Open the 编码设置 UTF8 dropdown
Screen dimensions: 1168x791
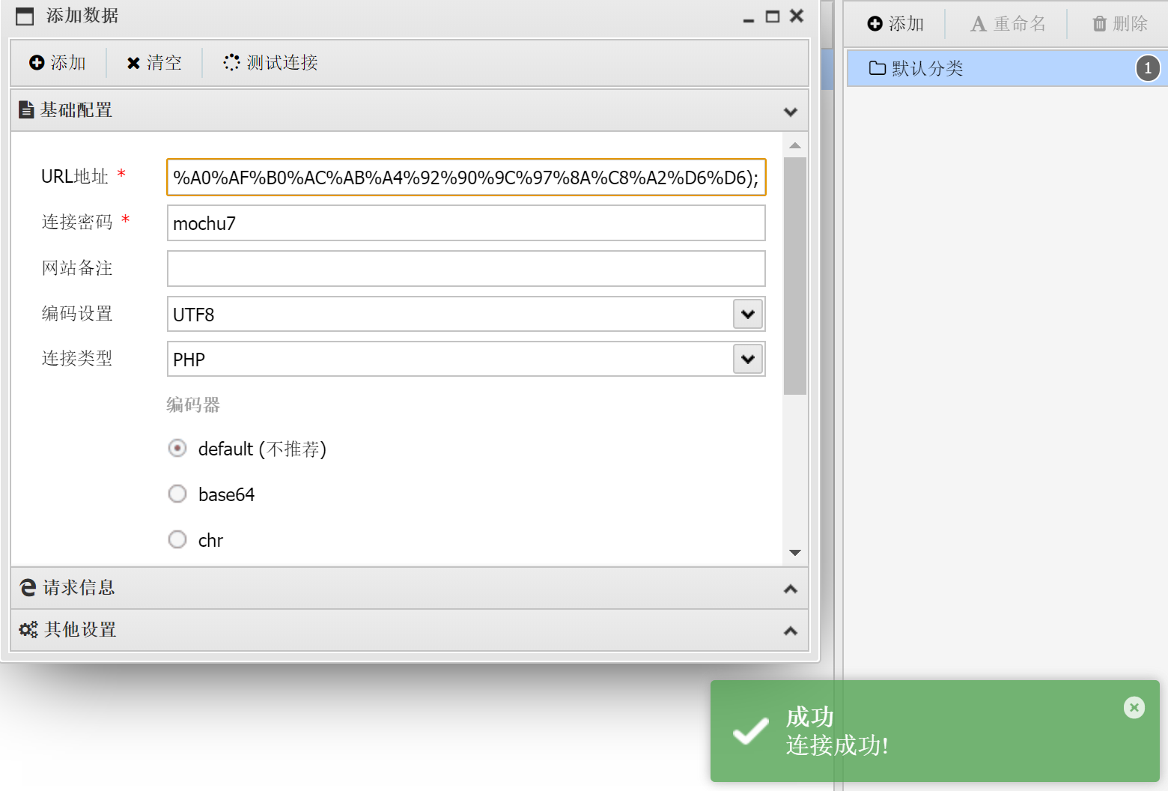coord(747,315)
